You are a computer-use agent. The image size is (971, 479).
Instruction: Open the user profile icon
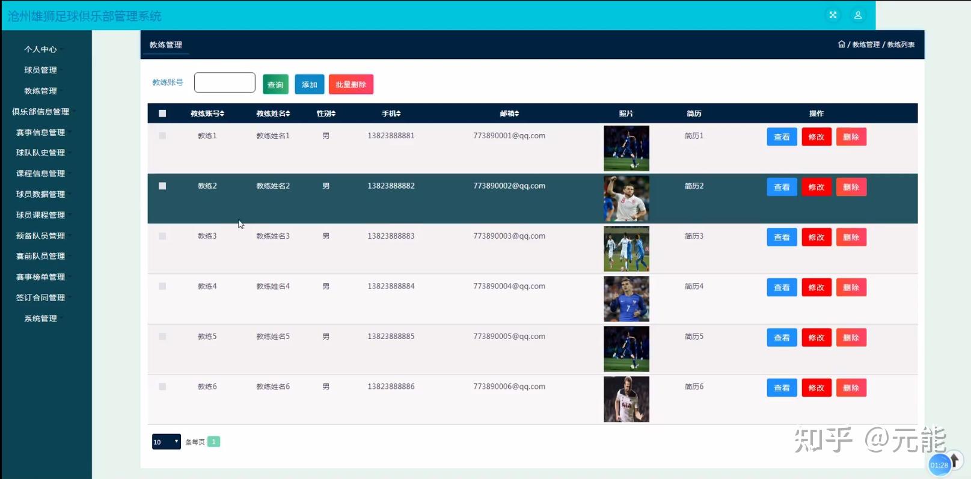click(x=858, y=15)
